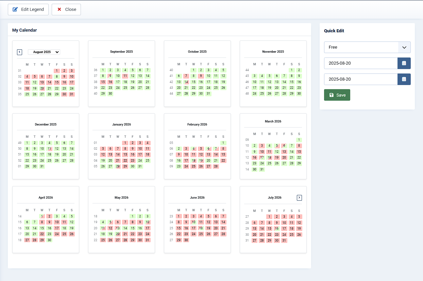Click the February 2026 month title
This screenshot has width=423, height=281.
pyautogui.click(x=197, y=125)
